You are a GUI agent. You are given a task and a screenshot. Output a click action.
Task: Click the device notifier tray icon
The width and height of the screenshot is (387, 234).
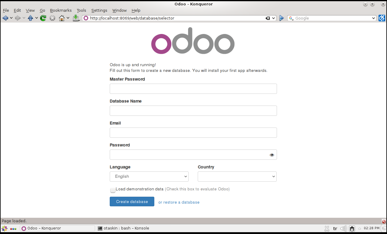352,229
